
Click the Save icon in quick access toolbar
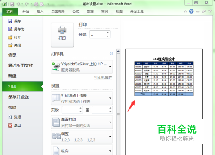coord(12,4)
